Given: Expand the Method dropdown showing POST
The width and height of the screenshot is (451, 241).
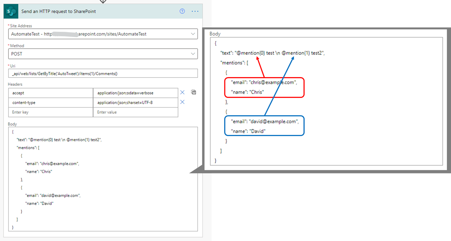Looking at the screenshot, I should click(193, 54).
